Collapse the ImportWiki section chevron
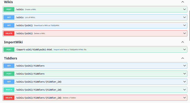 point(183,42)
